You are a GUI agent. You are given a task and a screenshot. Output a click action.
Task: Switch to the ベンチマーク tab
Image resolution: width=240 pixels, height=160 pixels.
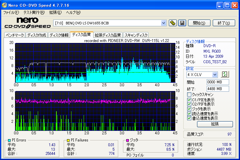coord(15,35)
